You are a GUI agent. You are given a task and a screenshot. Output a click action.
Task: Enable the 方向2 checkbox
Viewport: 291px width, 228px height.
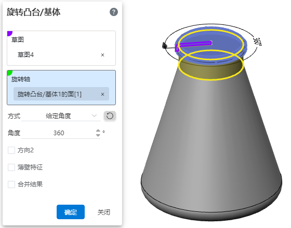tap(11, 150)
